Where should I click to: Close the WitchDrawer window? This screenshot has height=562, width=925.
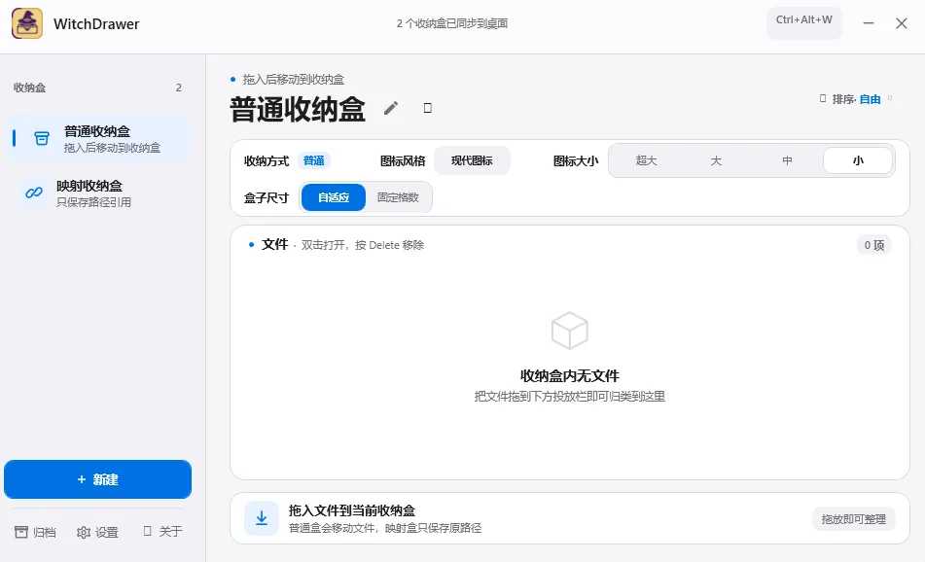[902, 23]
